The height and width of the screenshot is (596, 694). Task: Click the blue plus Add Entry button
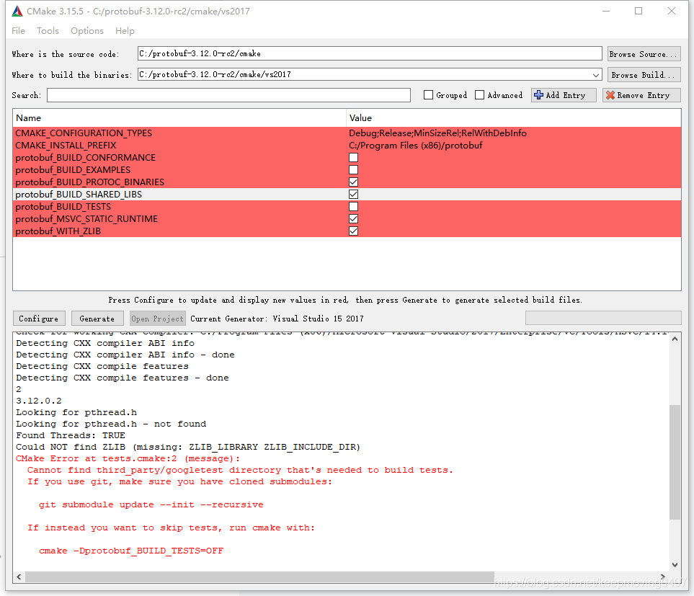pos(564,95)
